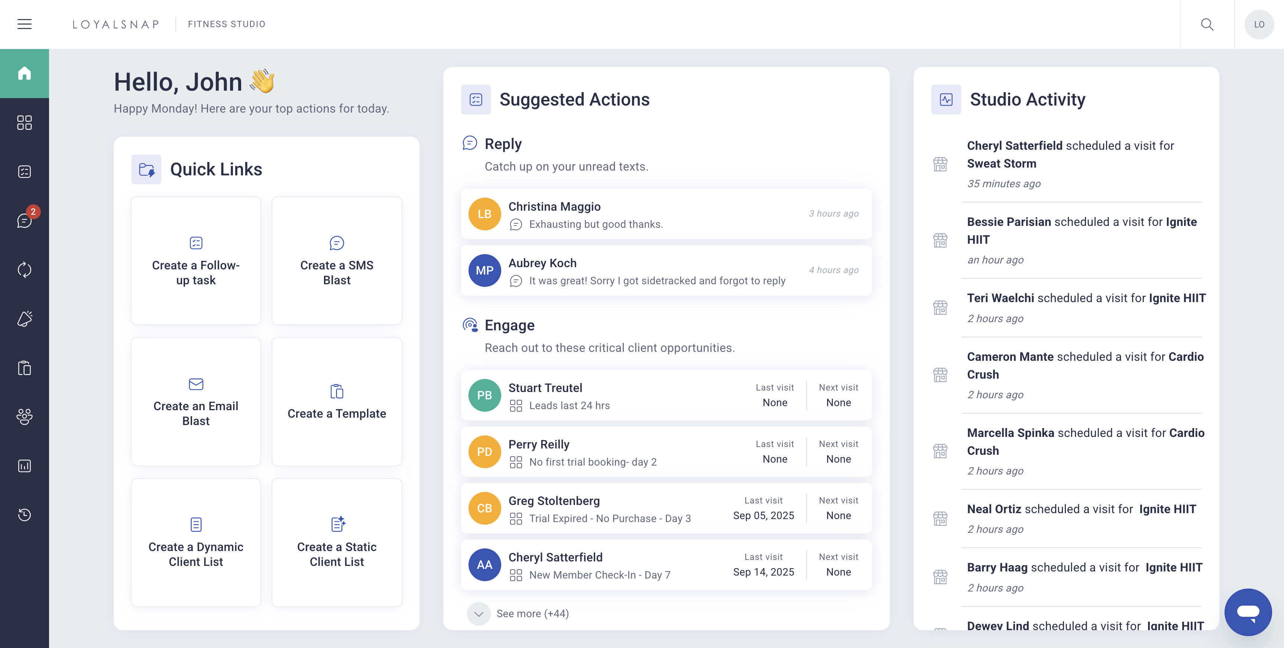Select the tasks checklist icon in sidebar
Image resolution: width=1284 pixels, height=648 pixels.
(25, 171)
